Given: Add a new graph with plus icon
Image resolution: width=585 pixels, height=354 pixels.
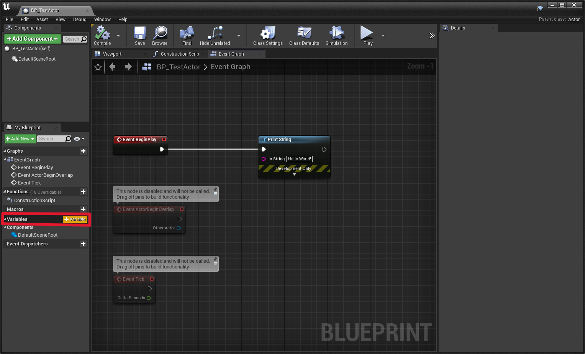Looking at the screenshot, I should coord(83,151).
